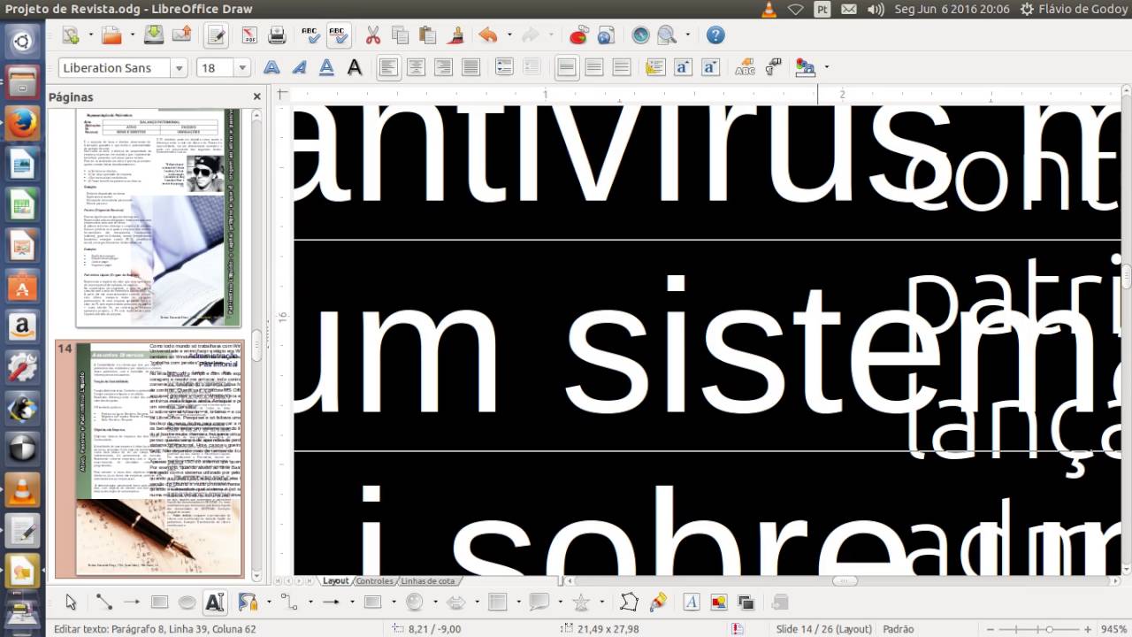The height and width of the screenshot is (637, 1132).
Task: Expand the New document dropdown arrow
Action: click(x=89, y=36)
